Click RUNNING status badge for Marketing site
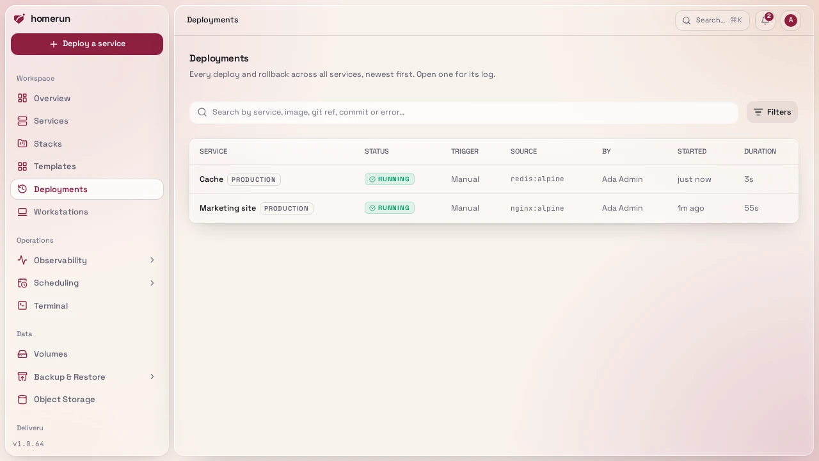This screenshot has width=819, height=461. pos(390,208)
